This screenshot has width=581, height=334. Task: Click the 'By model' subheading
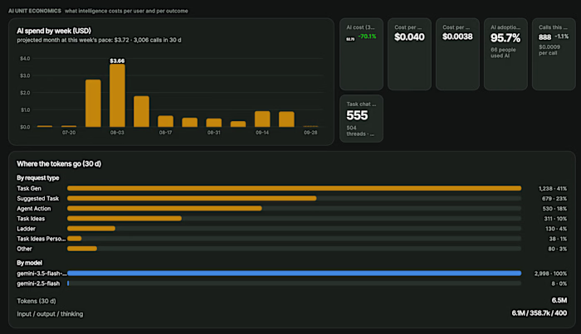(x=29, y=263)
